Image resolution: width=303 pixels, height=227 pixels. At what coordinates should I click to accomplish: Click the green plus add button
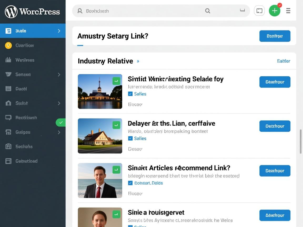[274, 11]
